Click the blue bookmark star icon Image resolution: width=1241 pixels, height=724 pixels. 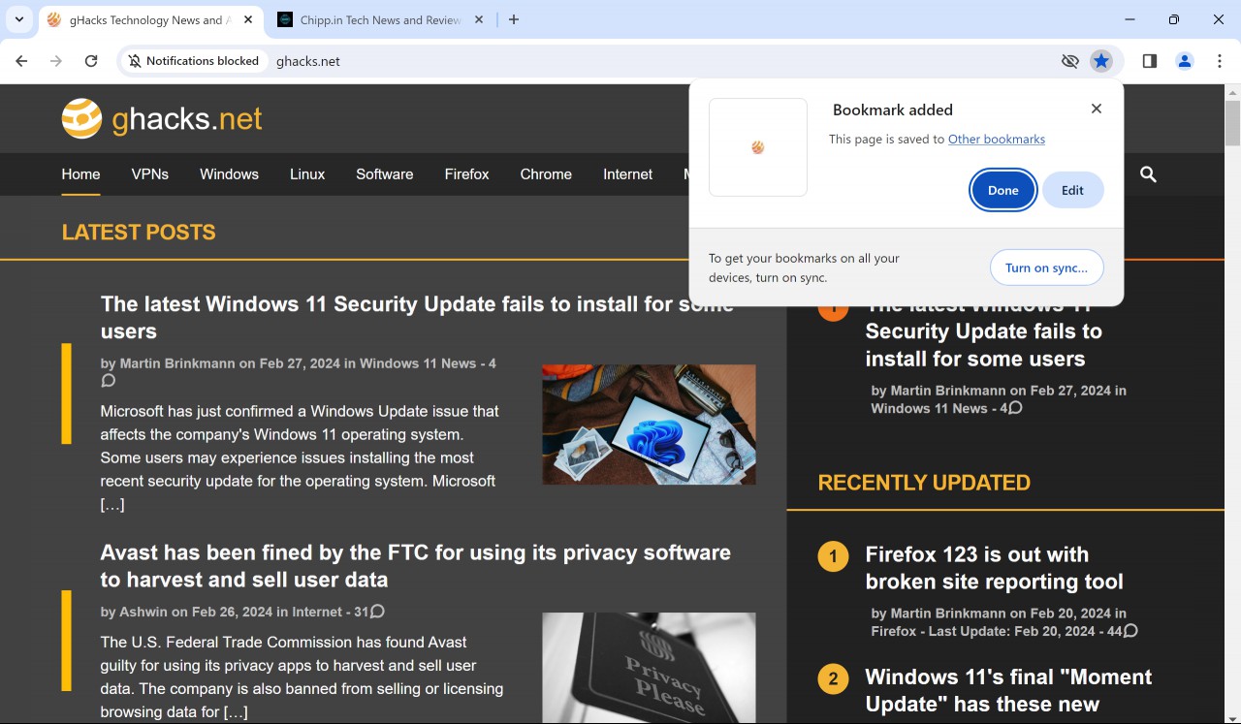pyautogui.click(x=1100, y=61)
